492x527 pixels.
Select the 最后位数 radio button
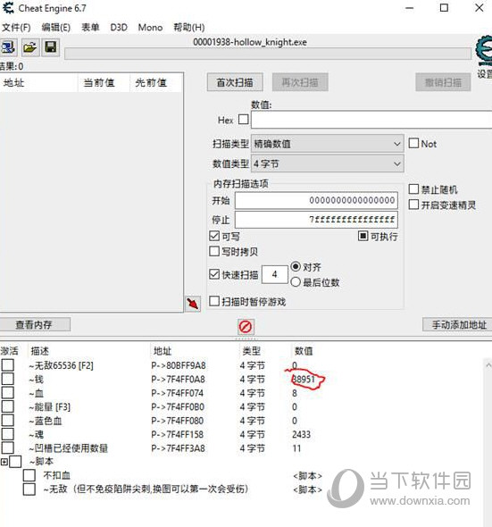(x=296, y=282)
